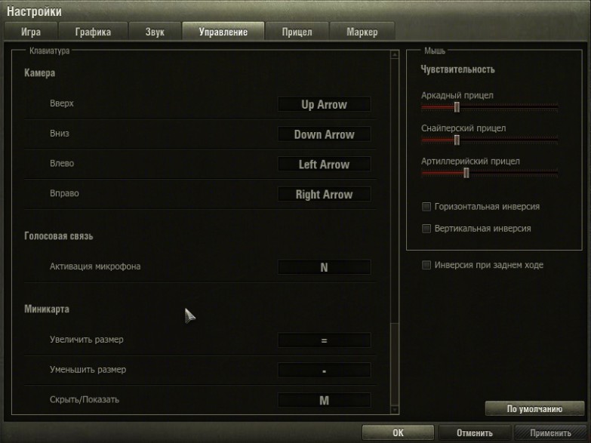Confirm settings with OK button
Screen dimensions: 591x443
click(398, 432)
